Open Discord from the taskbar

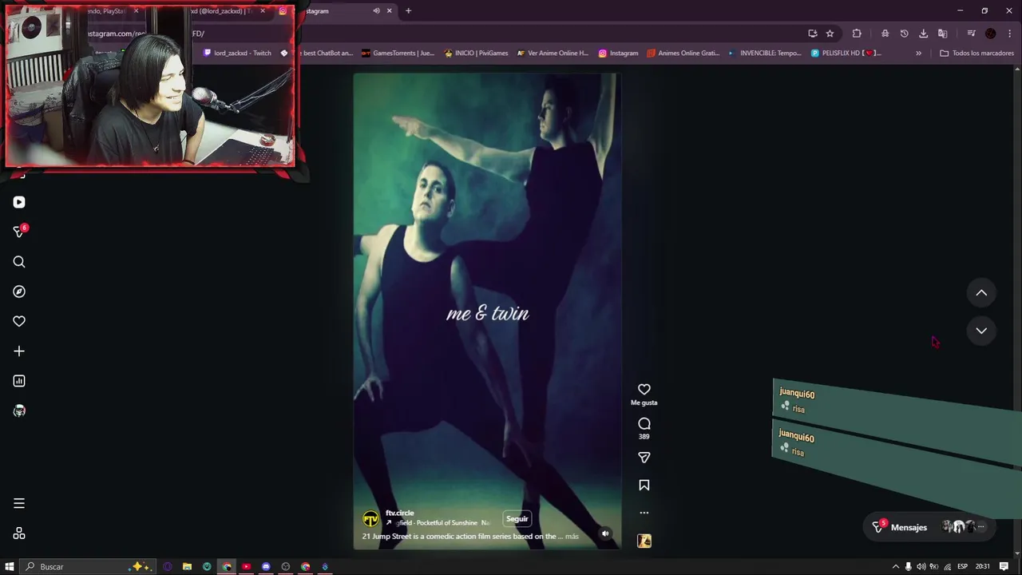pyautogui.click(x=266, y=566)
